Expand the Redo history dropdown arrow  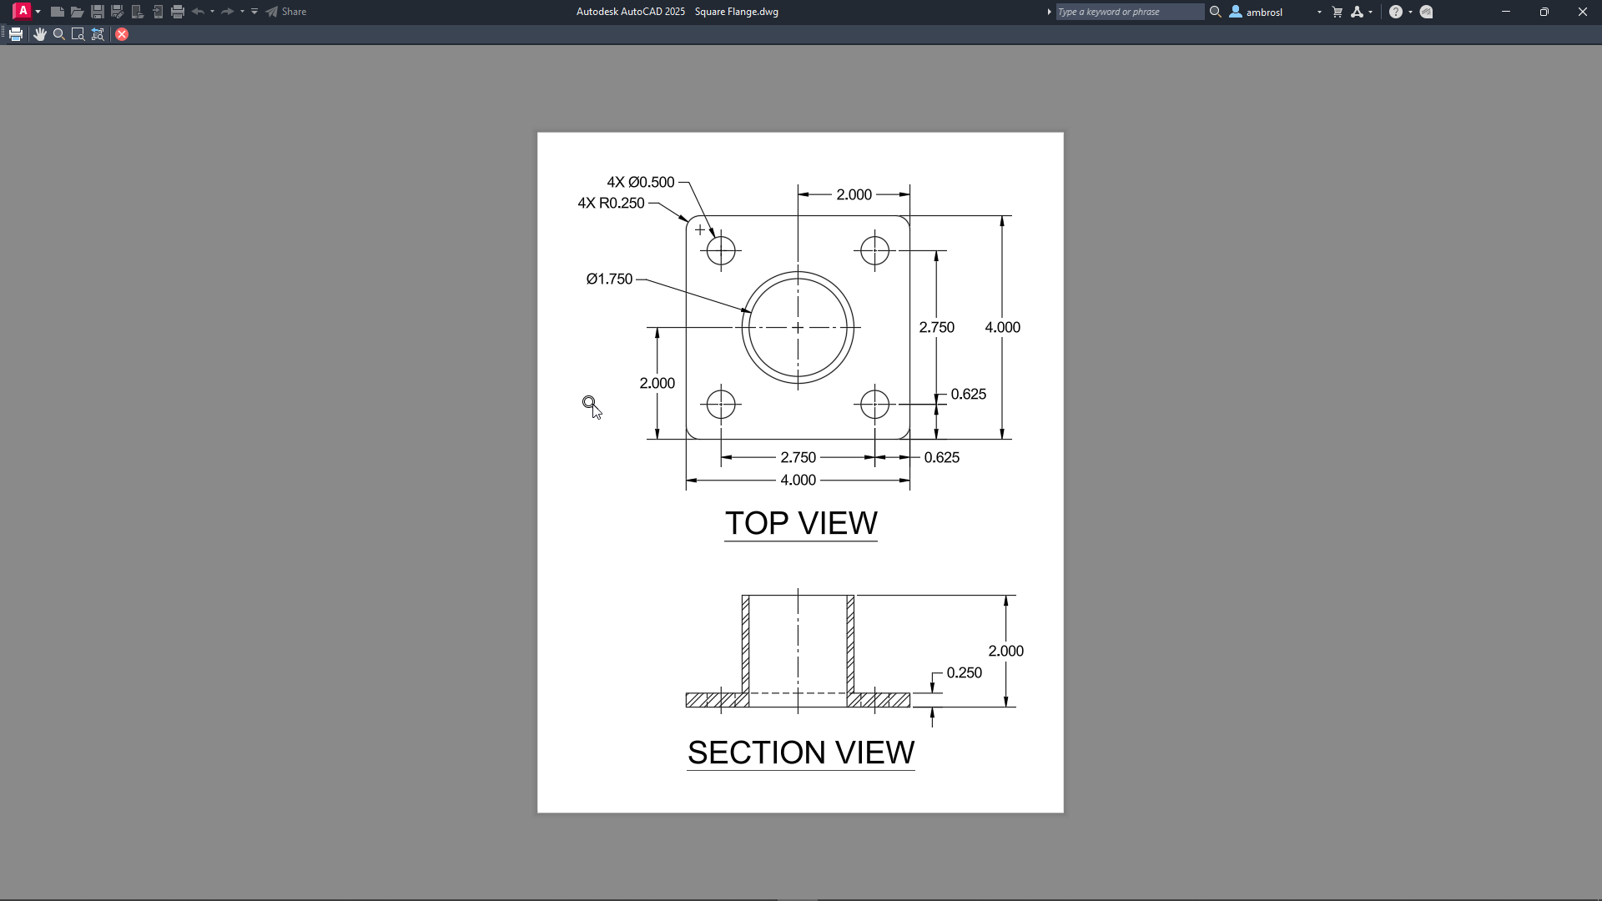pos(242,12)
